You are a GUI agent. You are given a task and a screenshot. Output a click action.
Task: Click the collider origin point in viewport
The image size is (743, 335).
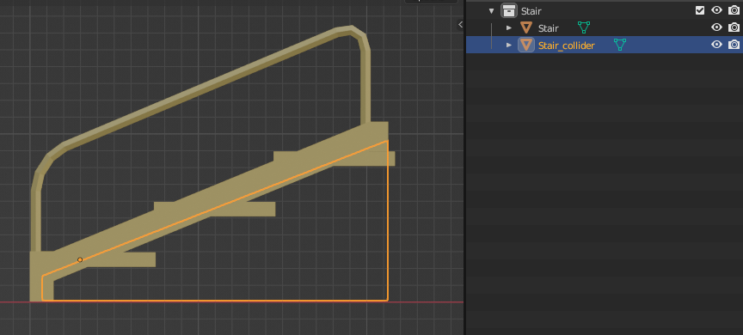pos(80,259)
